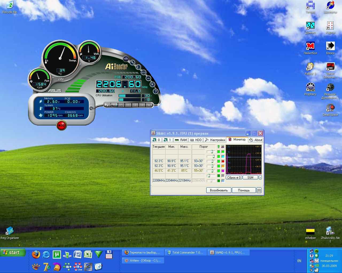
Task: Launch Internet Explorer from quick launch
Action: point(46,255)
